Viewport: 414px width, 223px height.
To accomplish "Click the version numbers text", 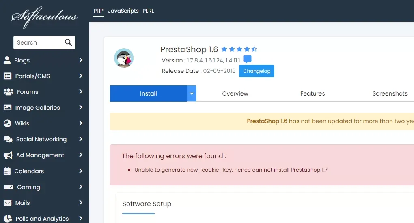I will tap(213, 60).
